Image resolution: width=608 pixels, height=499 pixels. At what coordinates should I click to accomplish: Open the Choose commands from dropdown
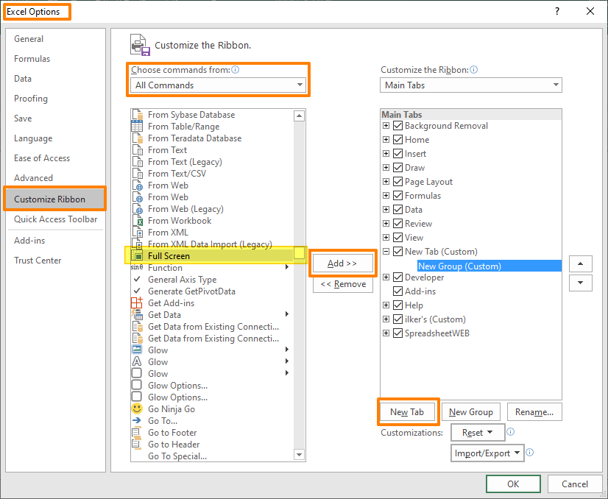point(300,85)
